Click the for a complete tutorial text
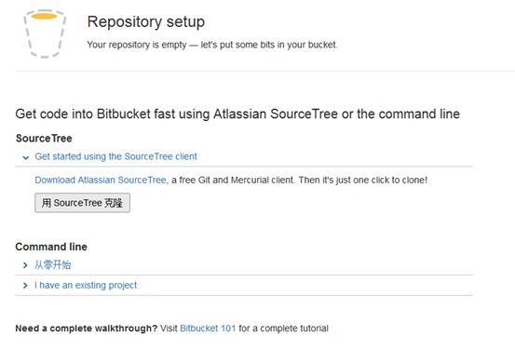The height and width of the screenshot is (349, 515). [283, 329]
